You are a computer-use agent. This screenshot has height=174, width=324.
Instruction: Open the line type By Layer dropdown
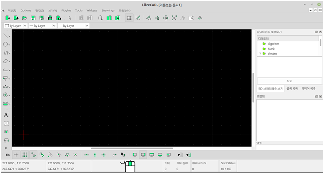(x=73, y=26)
